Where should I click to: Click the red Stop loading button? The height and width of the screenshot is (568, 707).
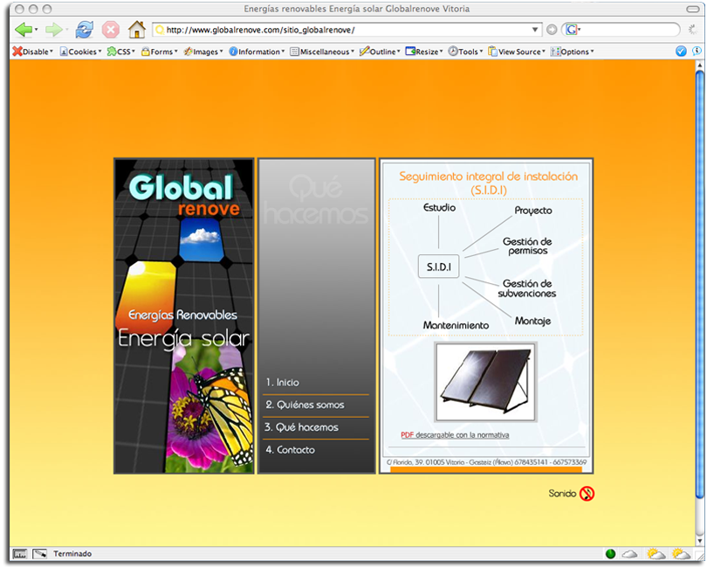[x=111, y=30]
